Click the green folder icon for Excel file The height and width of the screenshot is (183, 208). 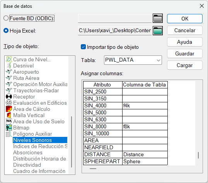[158, 31]
